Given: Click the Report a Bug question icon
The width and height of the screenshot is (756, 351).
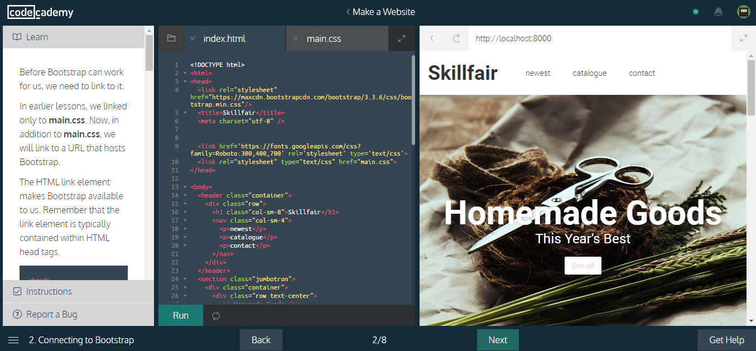Looking at the screenshot, I should (x=17, y=314).
